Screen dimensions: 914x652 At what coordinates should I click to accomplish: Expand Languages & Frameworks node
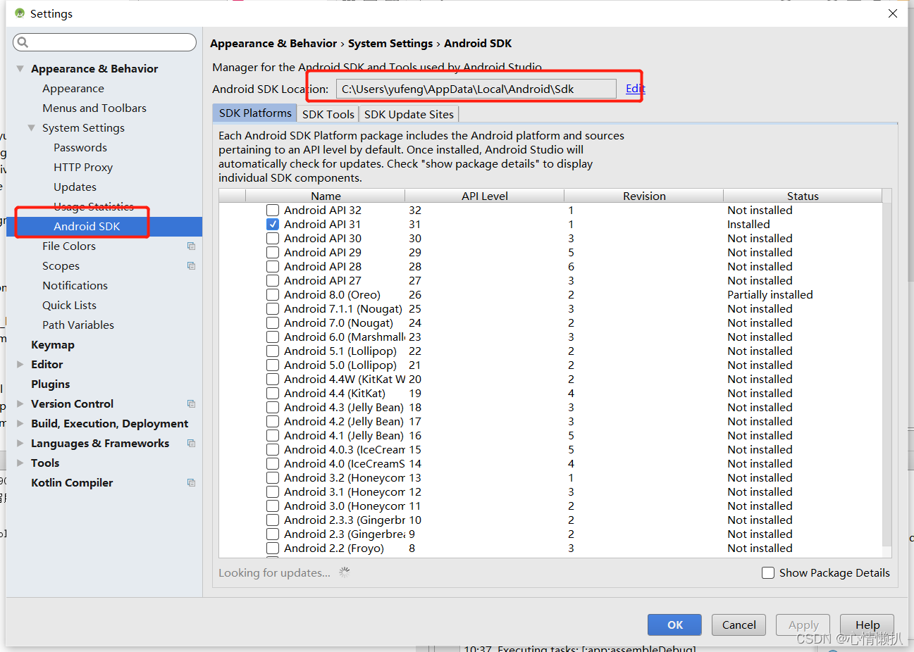(20, 443)
